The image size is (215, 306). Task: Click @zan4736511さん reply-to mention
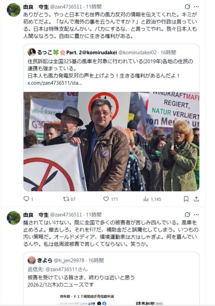(x=66, y=269)
